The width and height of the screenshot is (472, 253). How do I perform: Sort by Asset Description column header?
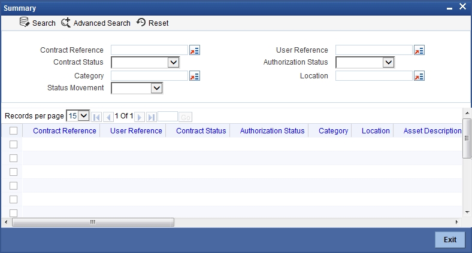pos(432,131)
